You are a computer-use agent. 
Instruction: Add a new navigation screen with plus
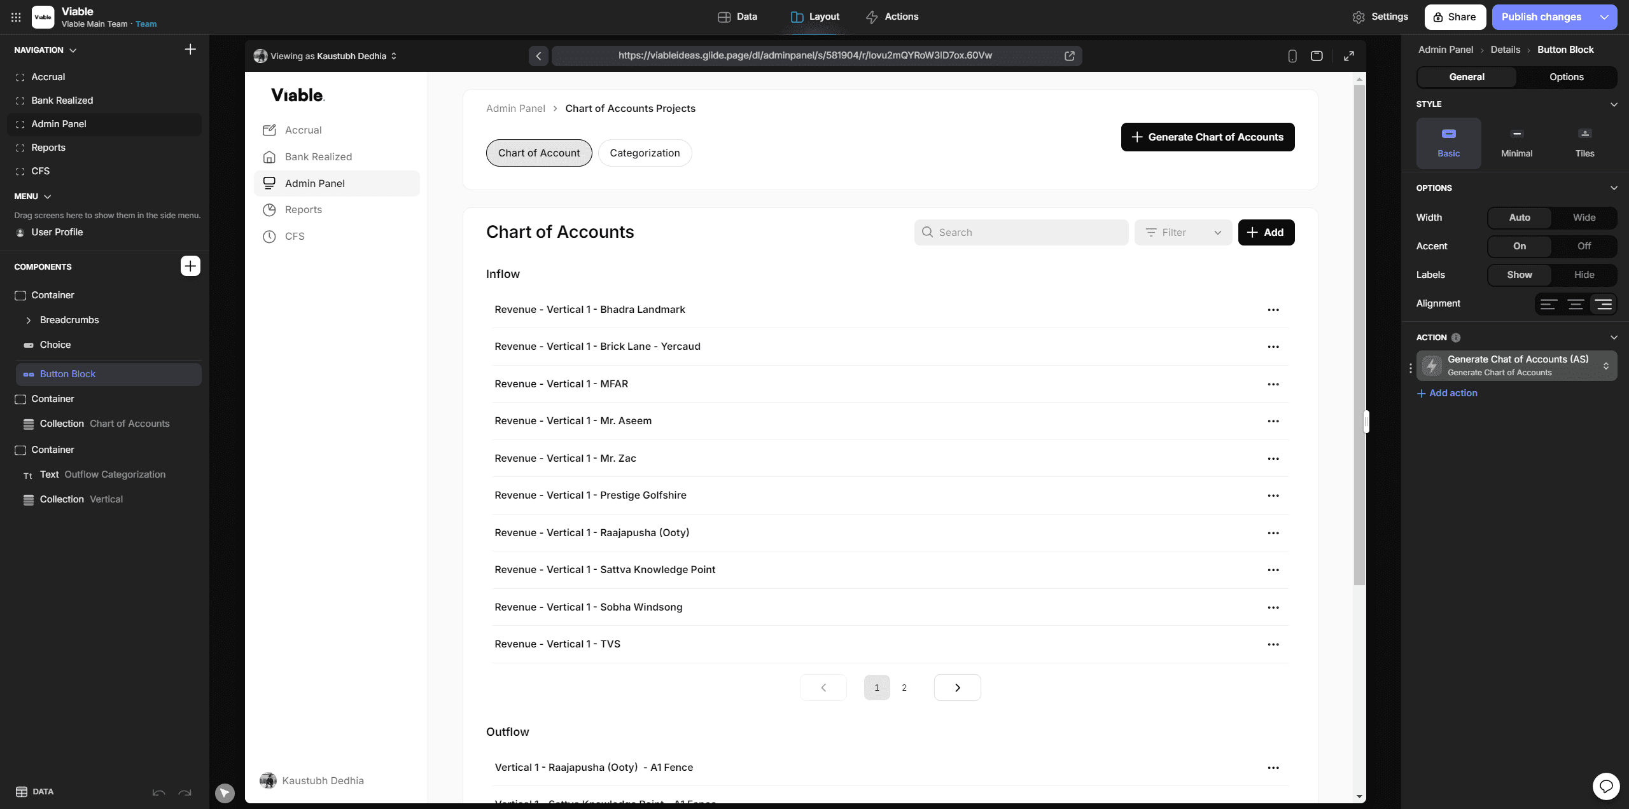coord(190,50)
